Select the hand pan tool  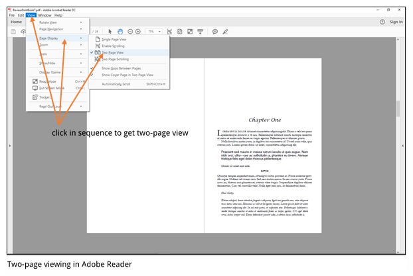point(120,31)
